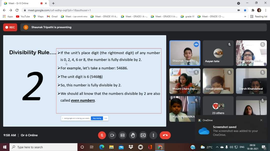Open Meet - ica-vmnt-rmx bookmark

74,16
